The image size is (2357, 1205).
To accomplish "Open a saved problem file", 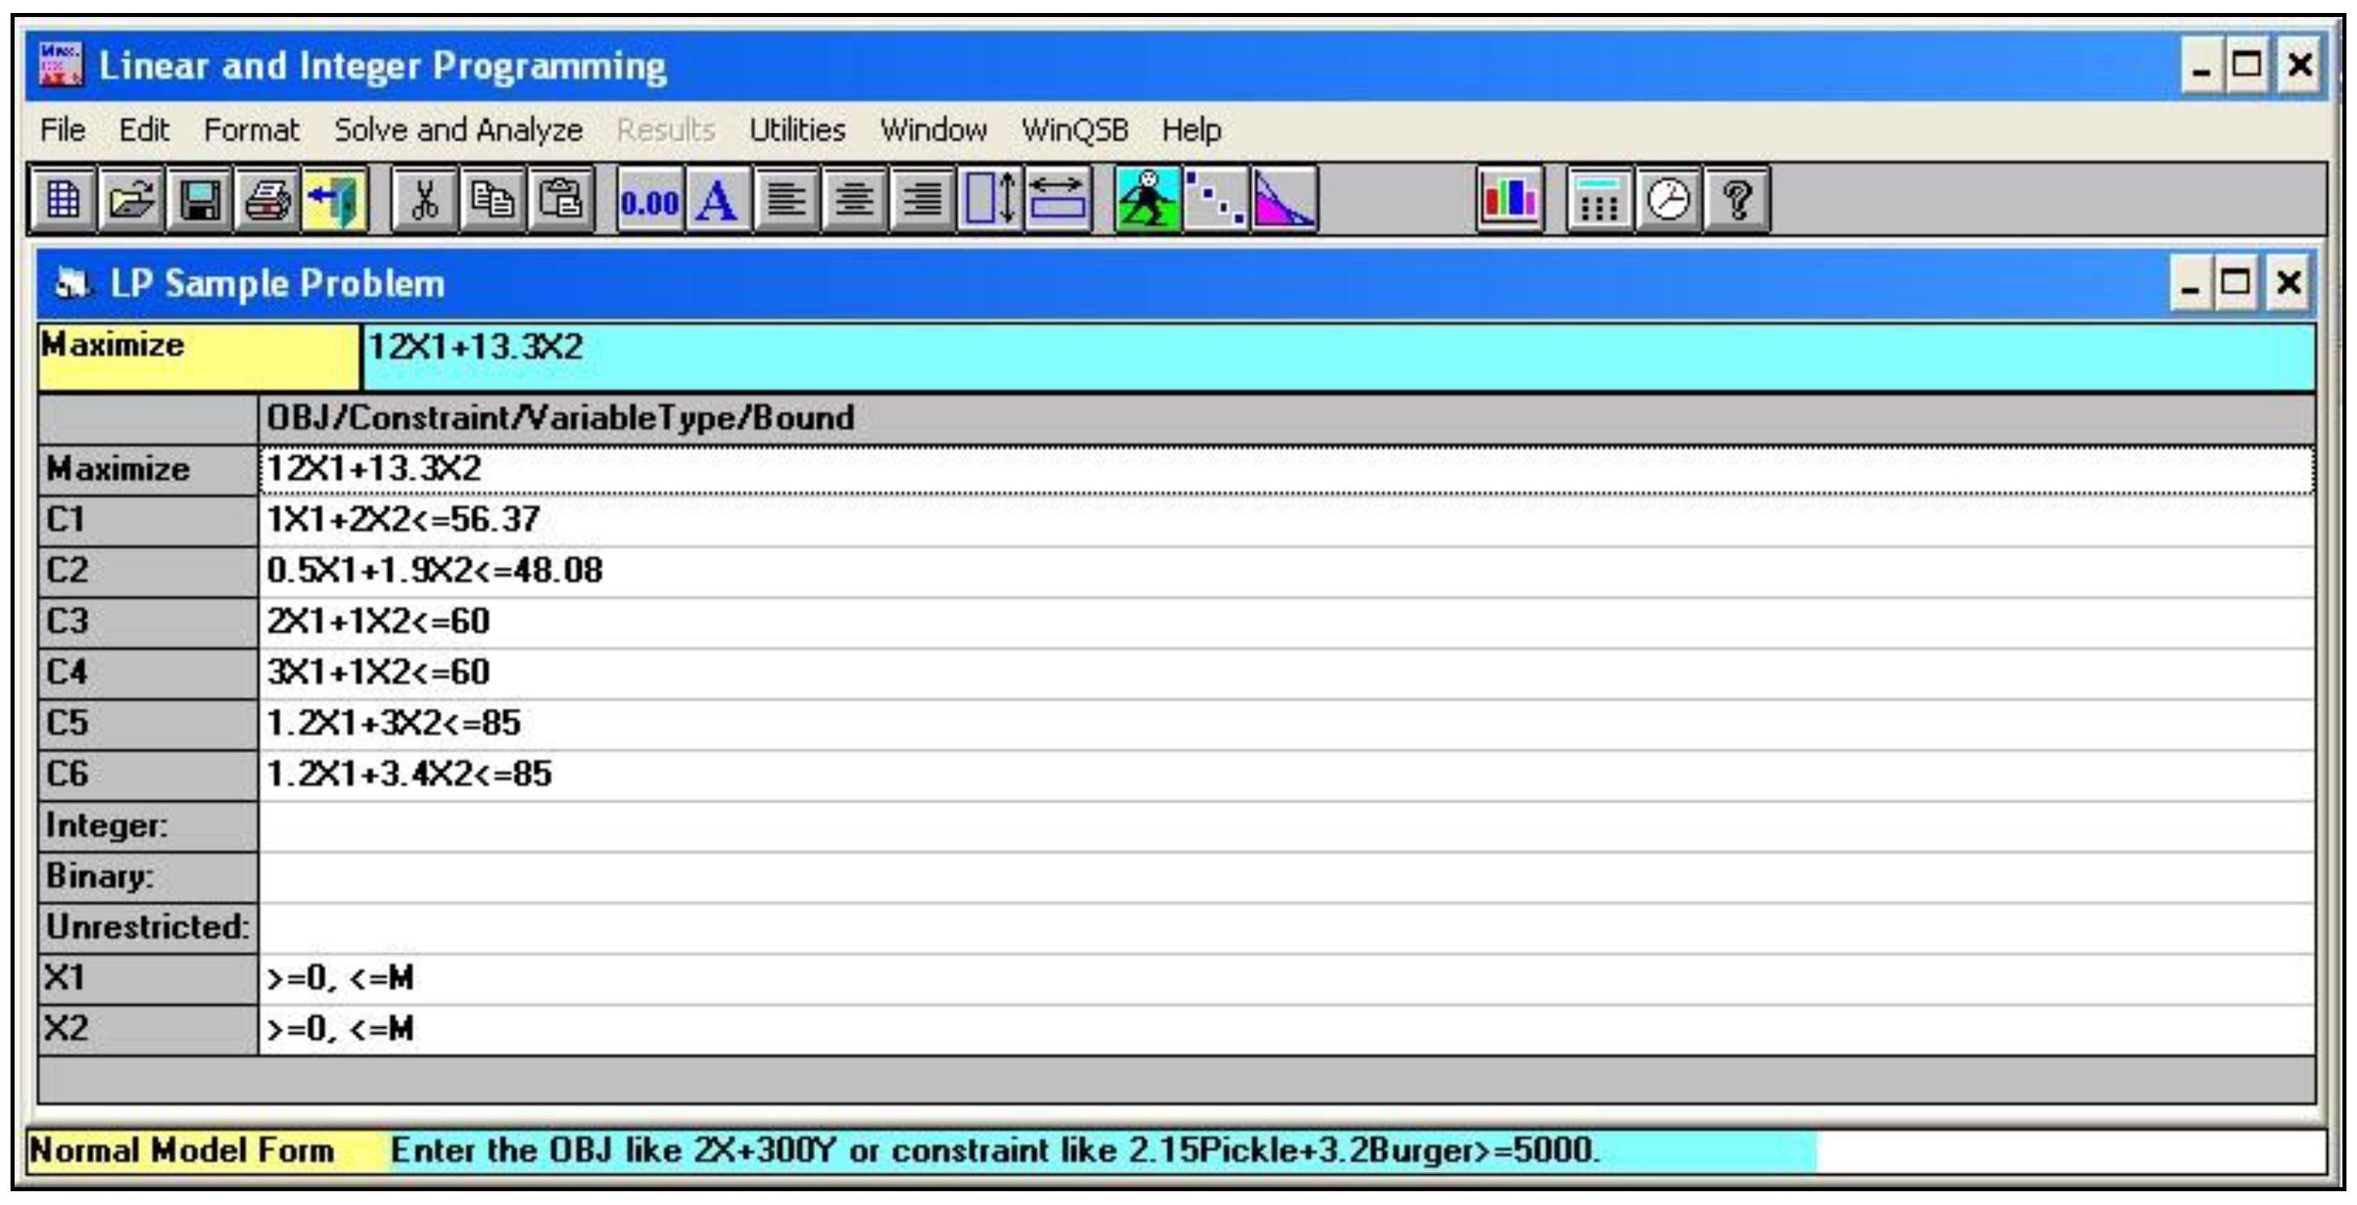I will (x=131, y=200).
